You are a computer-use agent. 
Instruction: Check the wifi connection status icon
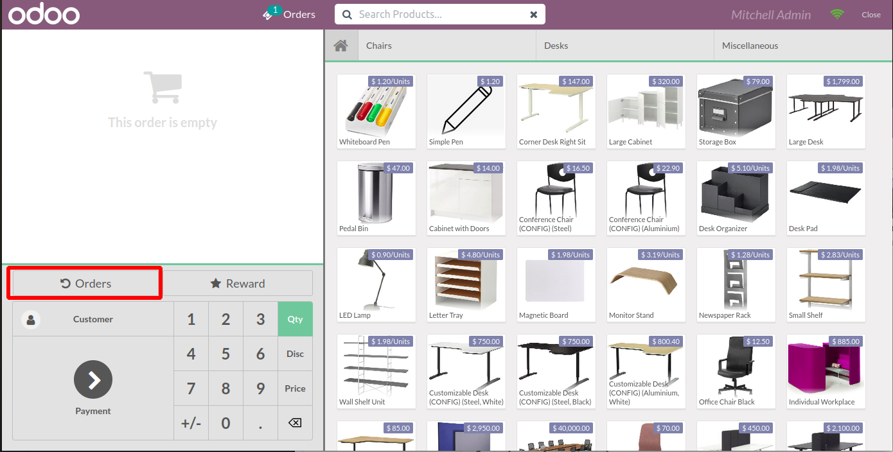coord(837,14)
